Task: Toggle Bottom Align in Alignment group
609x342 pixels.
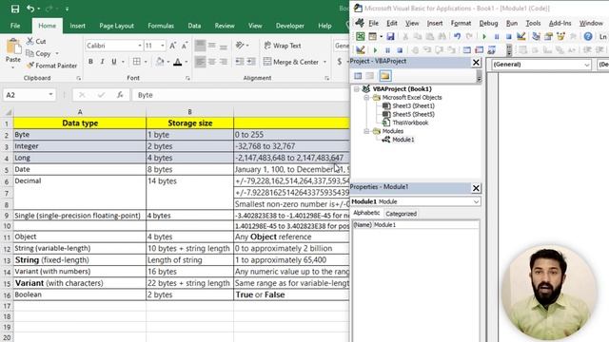Action: pos(224,47)
